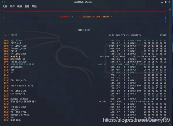Click BSSID 80:EA:07:2E:4E:E8
173x126 pixels.
[155, 46]
